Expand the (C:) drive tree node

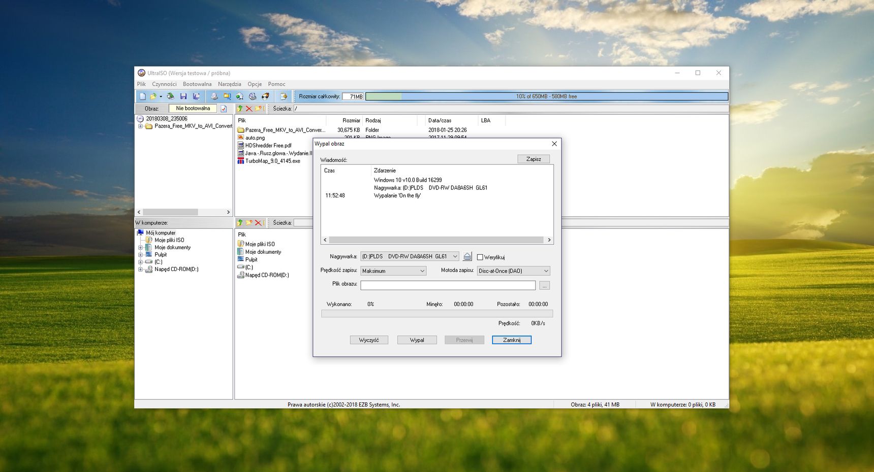click(140, 262)
